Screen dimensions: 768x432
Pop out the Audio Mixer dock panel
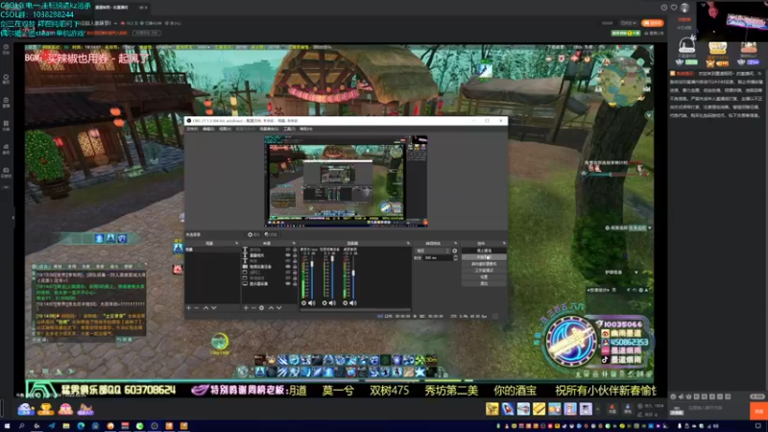coord(408,244)
